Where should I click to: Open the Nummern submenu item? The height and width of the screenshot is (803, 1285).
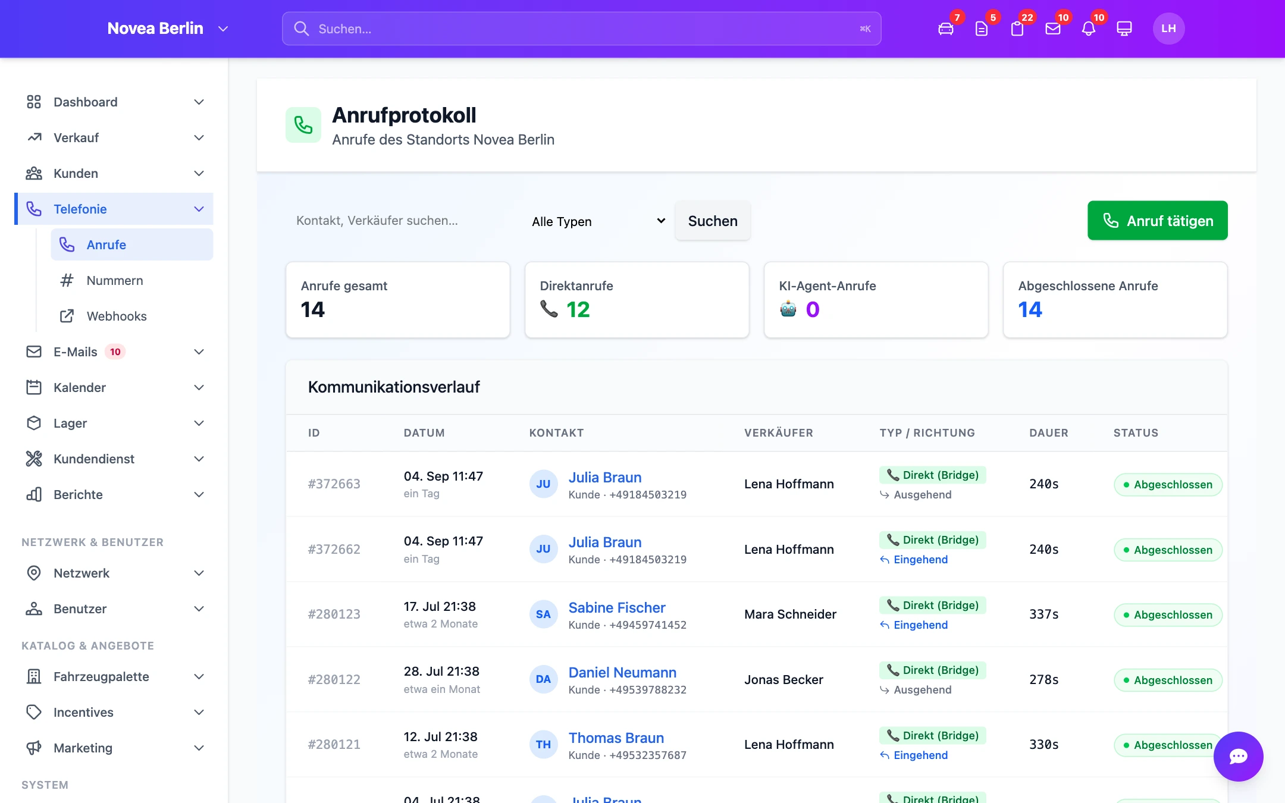[131, 280]
